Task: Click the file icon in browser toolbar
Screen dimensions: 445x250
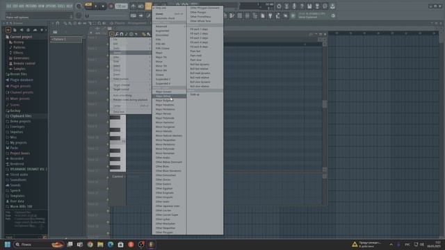Action: click(x=15, y=30)
